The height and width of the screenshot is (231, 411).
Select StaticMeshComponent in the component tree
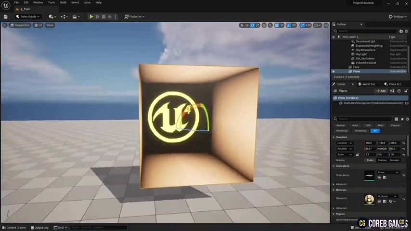coord(373,103)
